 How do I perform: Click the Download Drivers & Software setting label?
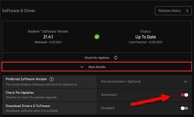[28, 106]
